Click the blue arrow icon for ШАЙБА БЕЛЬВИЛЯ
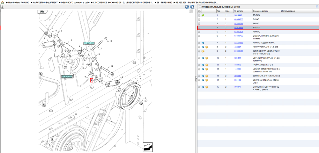319x153 pixels. pyautogui.click(x=203, y=69)
